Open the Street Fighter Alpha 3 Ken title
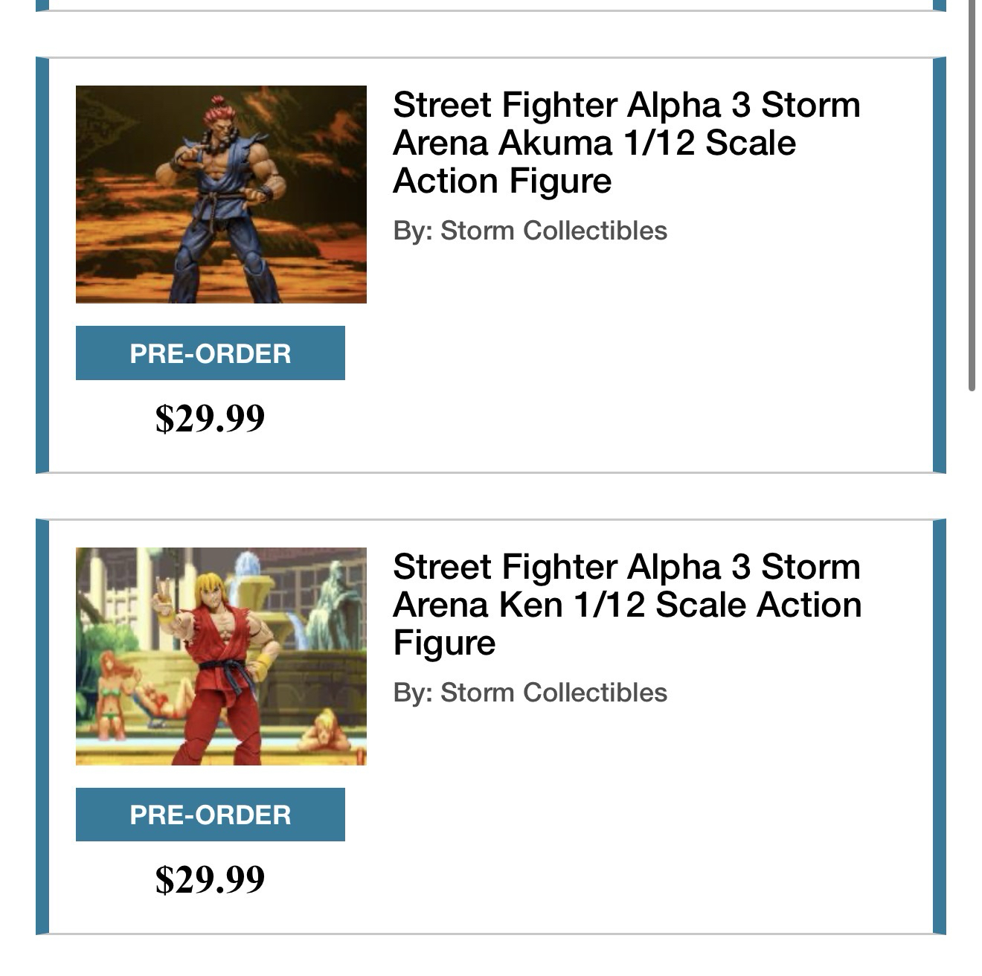The image size is (982, 976). click(626, 605)
